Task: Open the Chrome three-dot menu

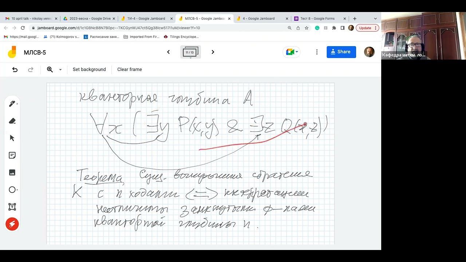Action: coord(376,28)
